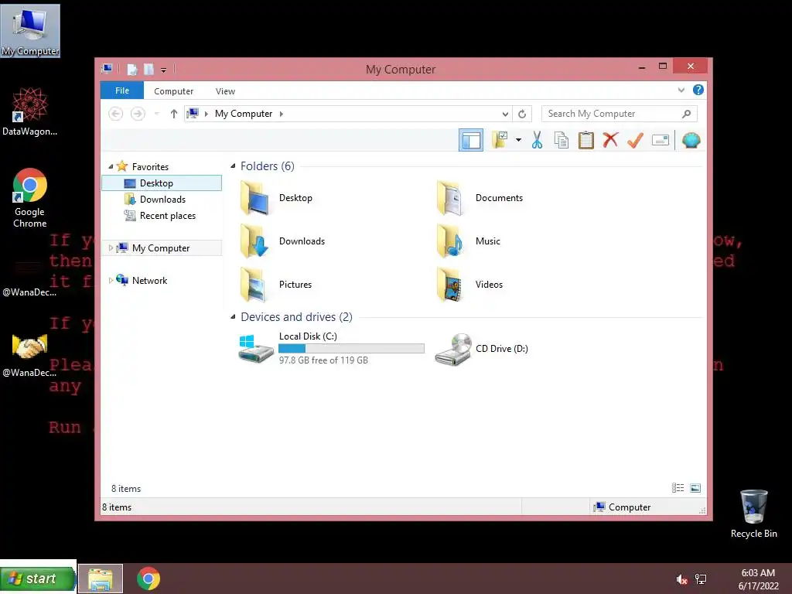
Task: Click the blue Help question mark icon
Action: point(698,90)
